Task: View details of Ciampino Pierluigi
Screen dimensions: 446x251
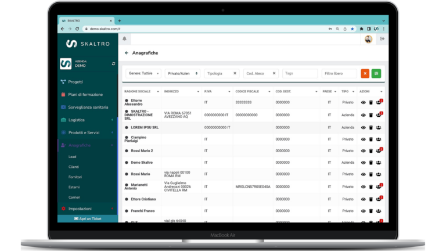Action: (363, 139)
